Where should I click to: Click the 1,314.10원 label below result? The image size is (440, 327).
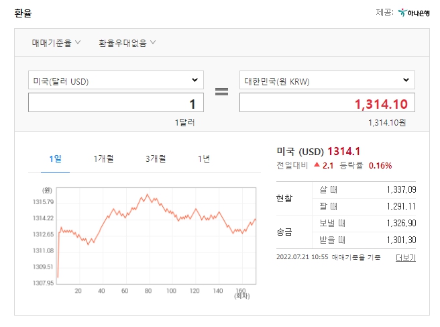387,123
